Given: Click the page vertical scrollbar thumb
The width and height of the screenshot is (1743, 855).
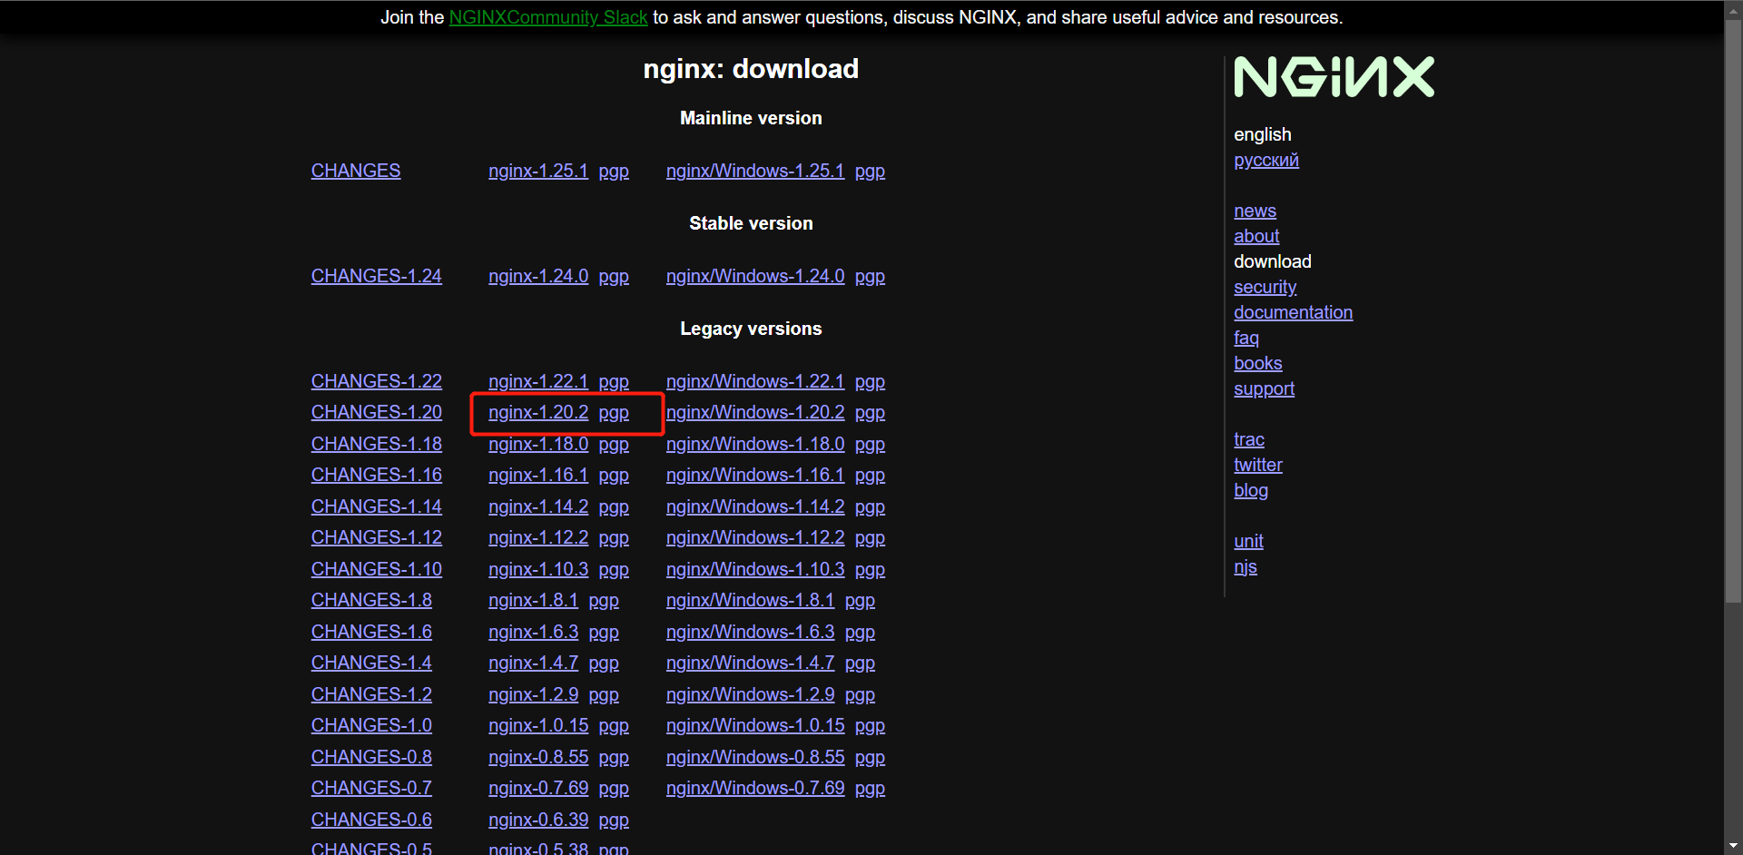Looking at the screenshot, I should pos(1733,310).
